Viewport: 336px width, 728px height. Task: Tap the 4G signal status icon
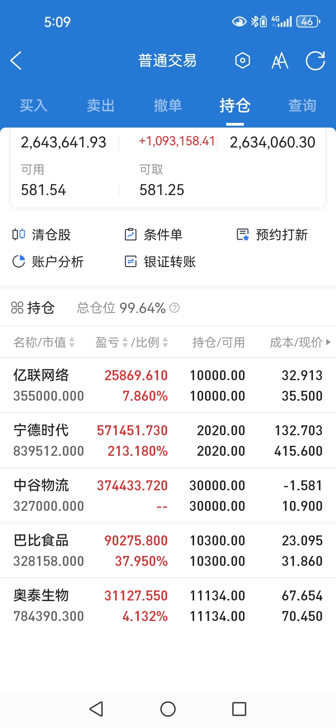click(x=282, y=21)
